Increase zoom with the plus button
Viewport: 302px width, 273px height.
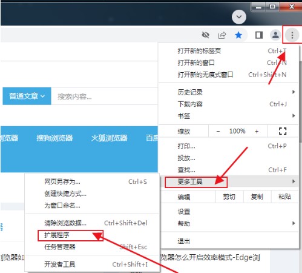pos(257,131)
